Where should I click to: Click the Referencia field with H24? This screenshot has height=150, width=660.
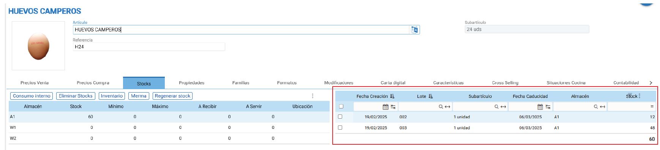click(149, 47)
